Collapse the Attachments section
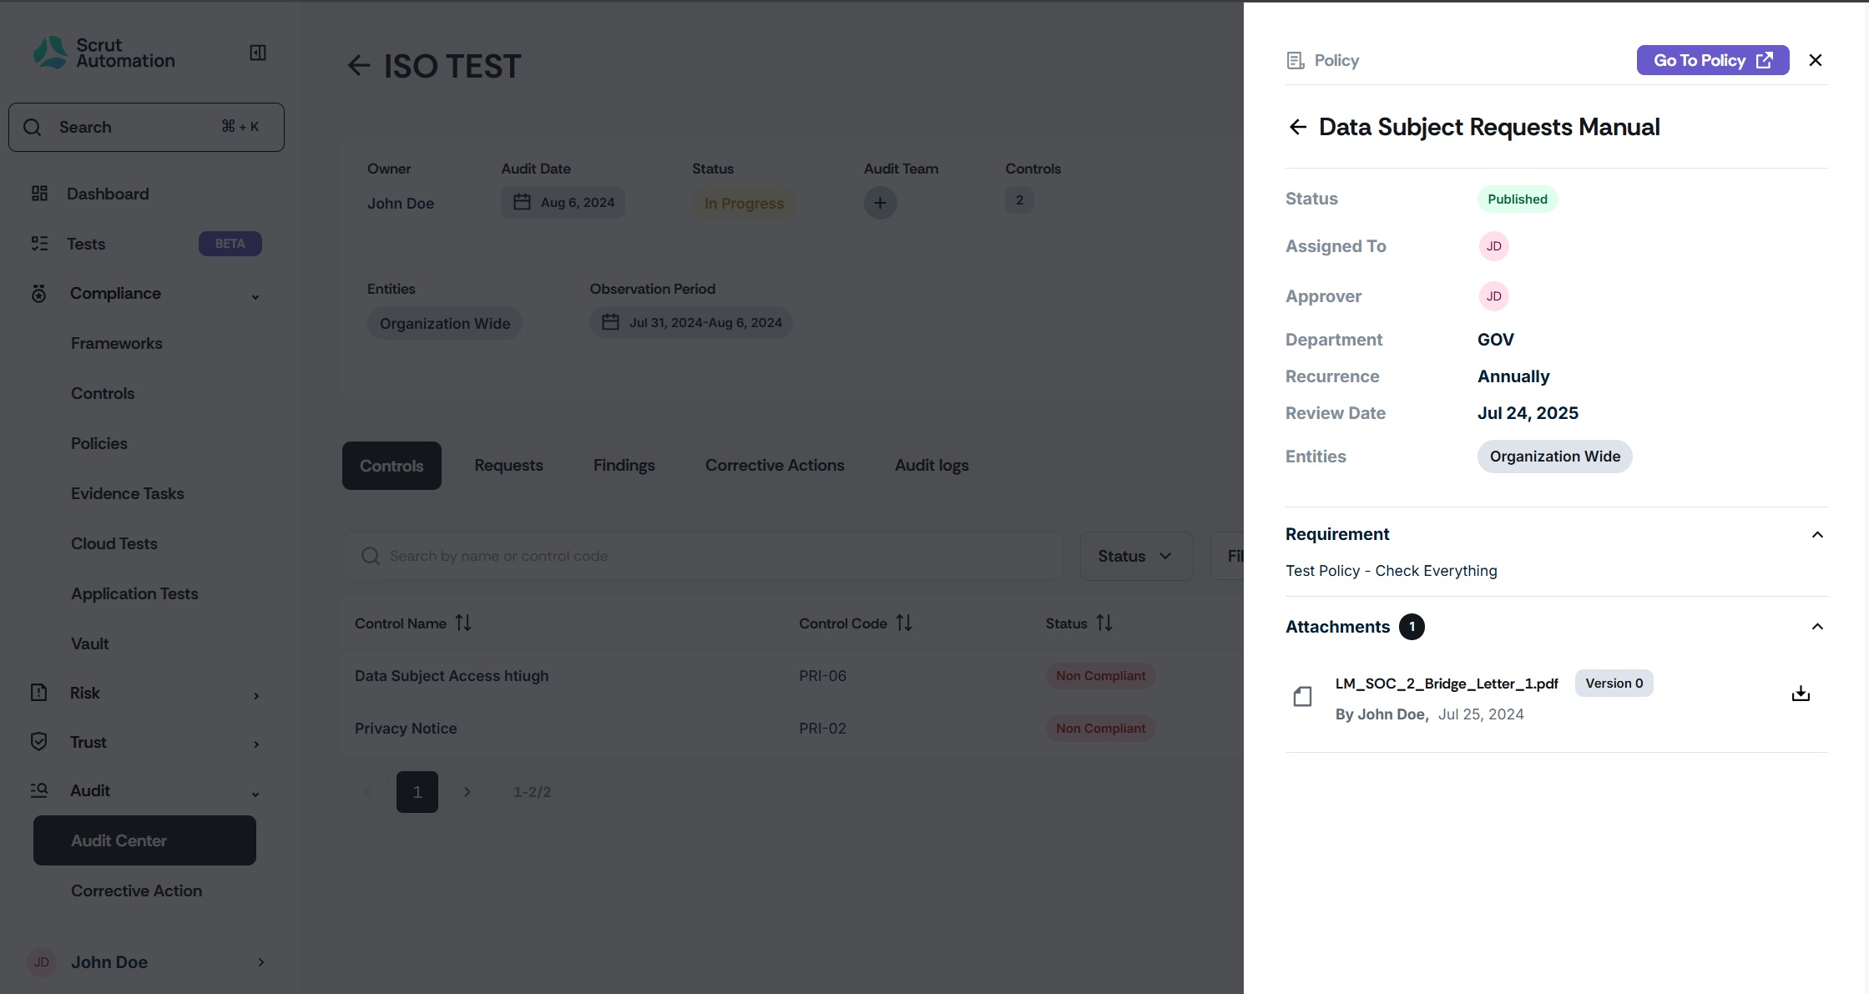Image resolution: width=1869 pixels, height=994 pixels. [1817, 627]
